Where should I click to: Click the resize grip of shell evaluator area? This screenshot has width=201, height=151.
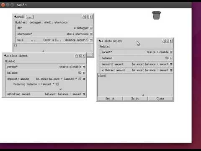[x=43, y=51]
